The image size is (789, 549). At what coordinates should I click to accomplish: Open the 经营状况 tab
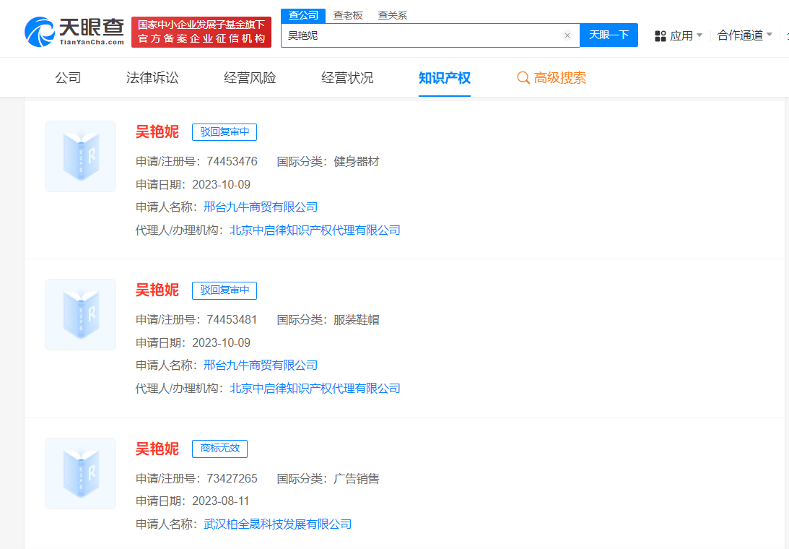[347, 78]
